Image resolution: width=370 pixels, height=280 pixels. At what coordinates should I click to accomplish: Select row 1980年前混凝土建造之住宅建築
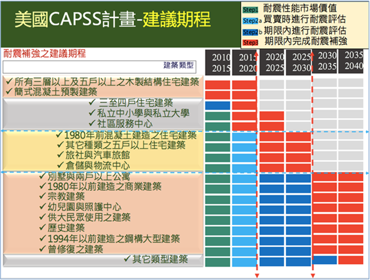pyautogui.click(x=126, y=135)
